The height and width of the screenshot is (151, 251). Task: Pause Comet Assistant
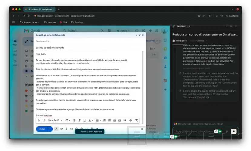pos(90,132)
